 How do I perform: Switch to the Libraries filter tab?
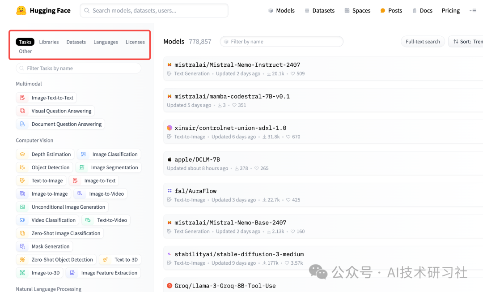49,42
